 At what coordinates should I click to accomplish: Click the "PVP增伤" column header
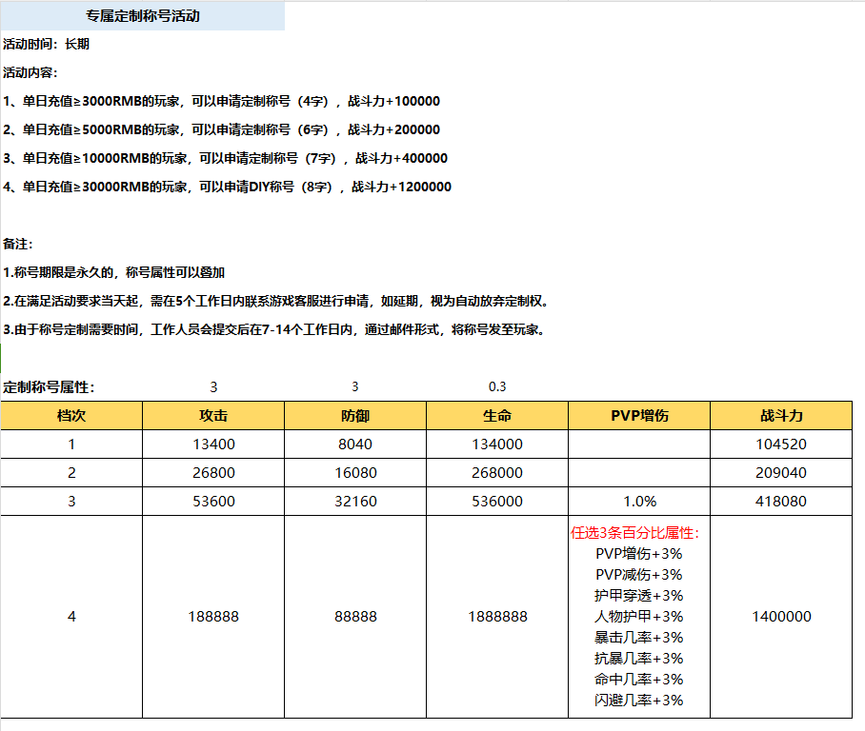click(639, 416)
